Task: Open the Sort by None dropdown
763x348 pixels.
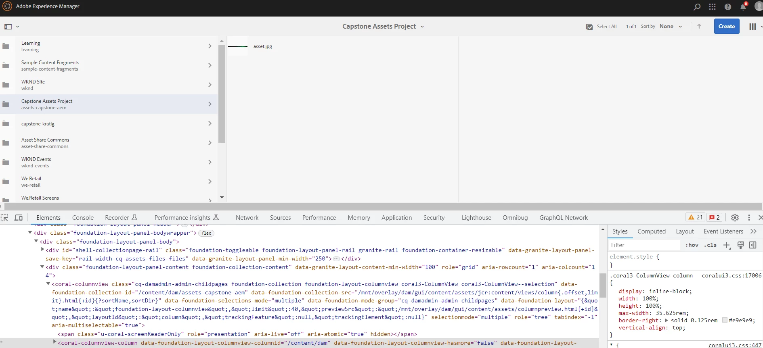Action: pyautogui.click(x=671, y=26)
